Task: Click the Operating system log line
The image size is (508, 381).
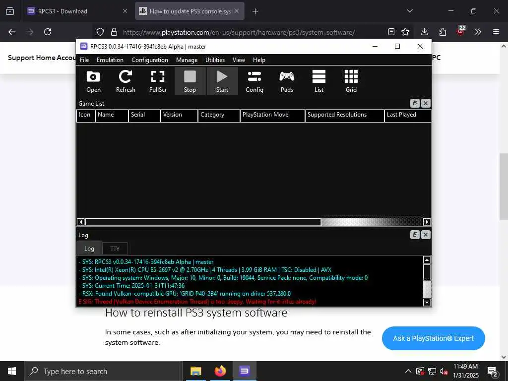Action: point(223,278)
